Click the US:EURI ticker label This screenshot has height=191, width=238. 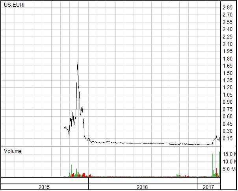14,5
